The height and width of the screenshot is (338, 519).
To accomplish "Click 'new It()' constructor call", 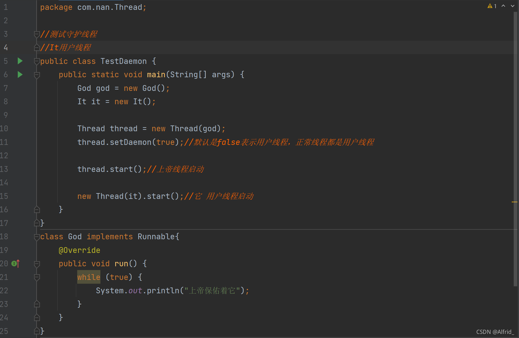I will click(x=133, y=102).
